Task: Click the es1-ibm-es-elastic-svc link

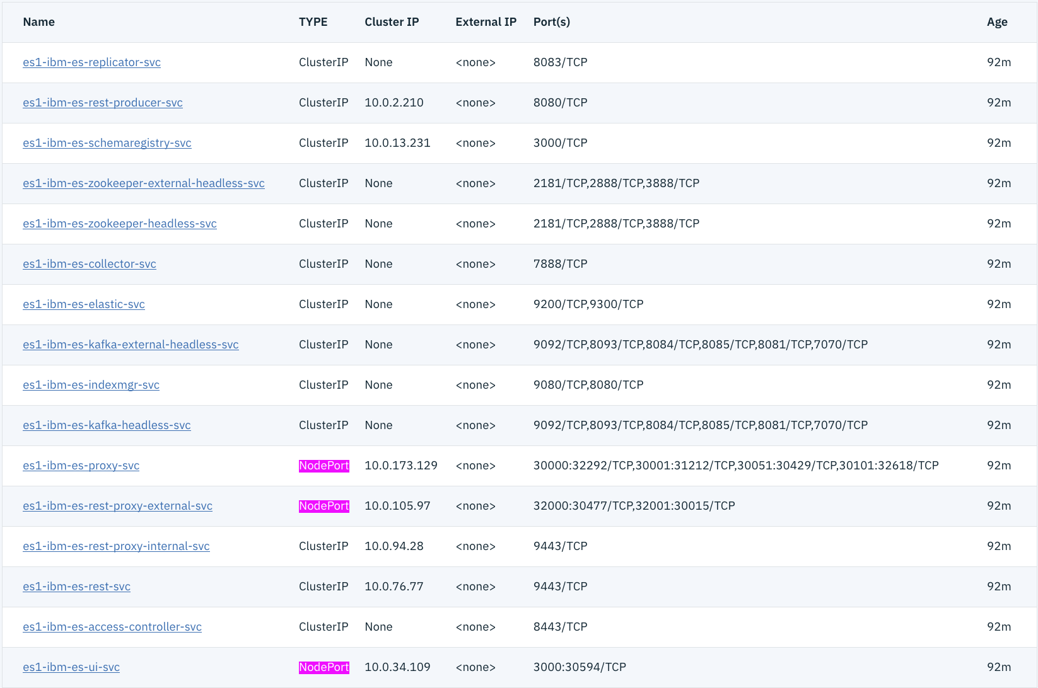Action: (84, 304)
